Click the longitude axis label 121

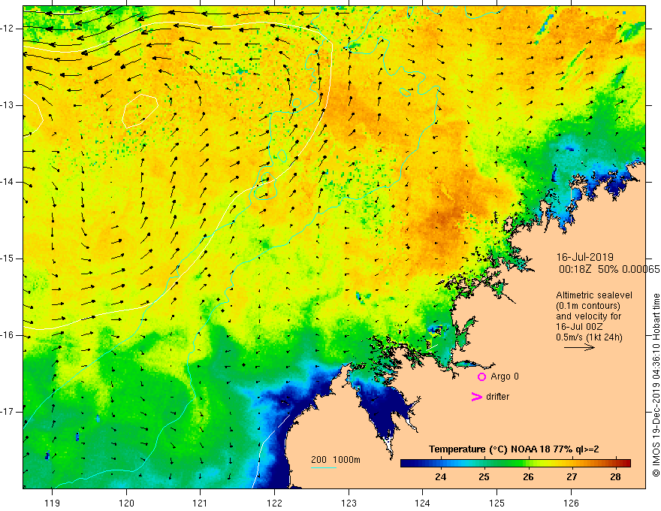point(200,503)
